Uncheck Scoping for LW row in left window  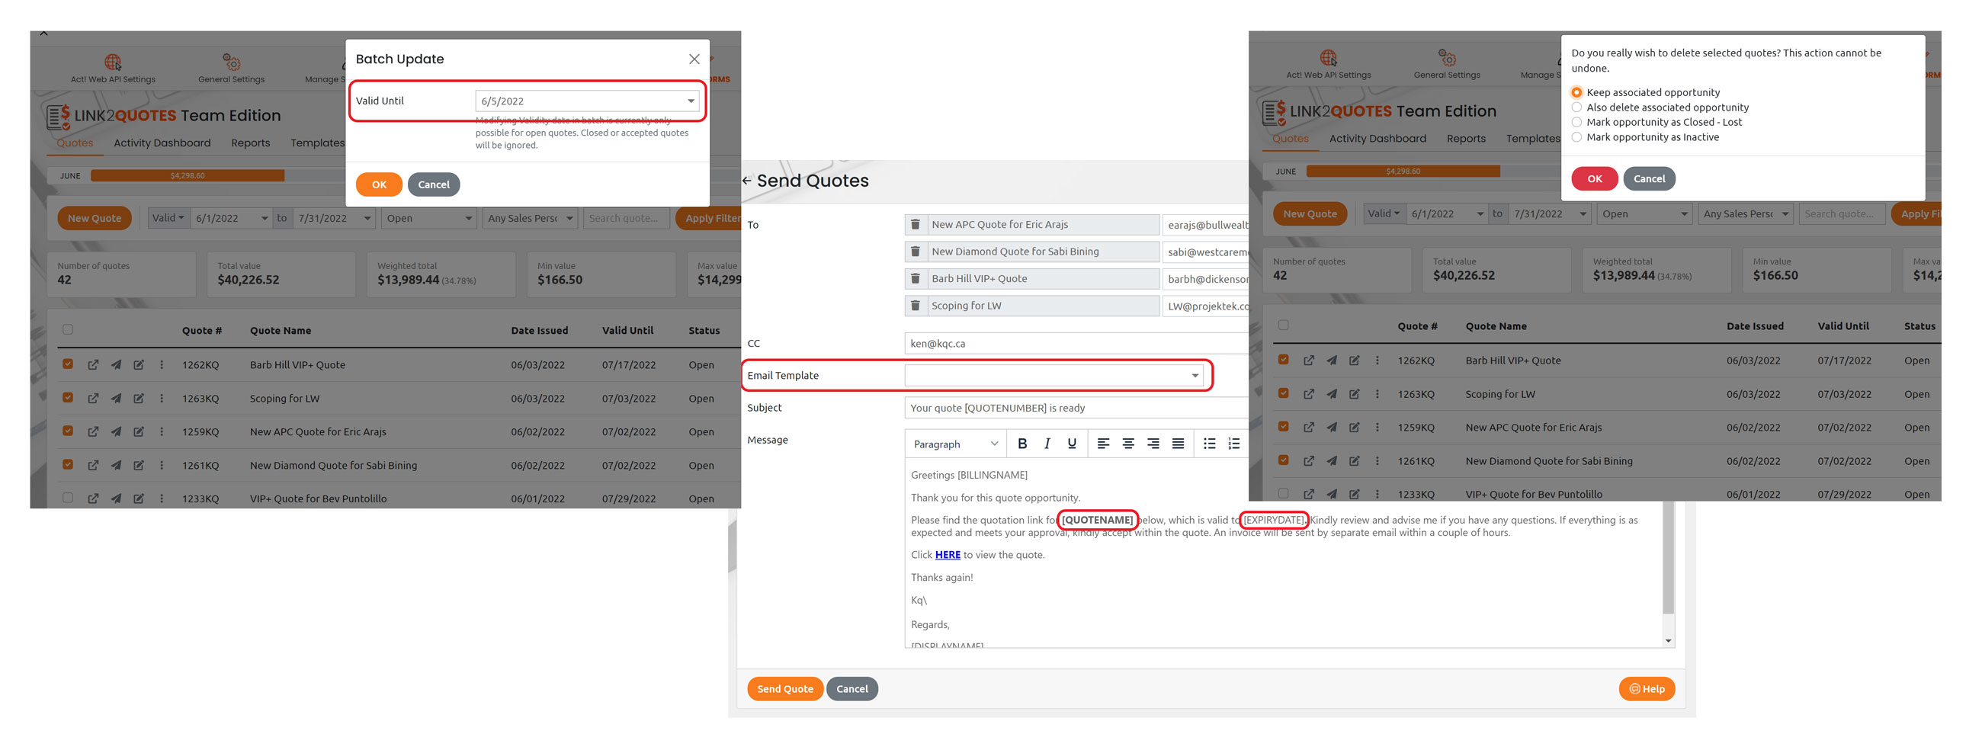click(68, 398)
